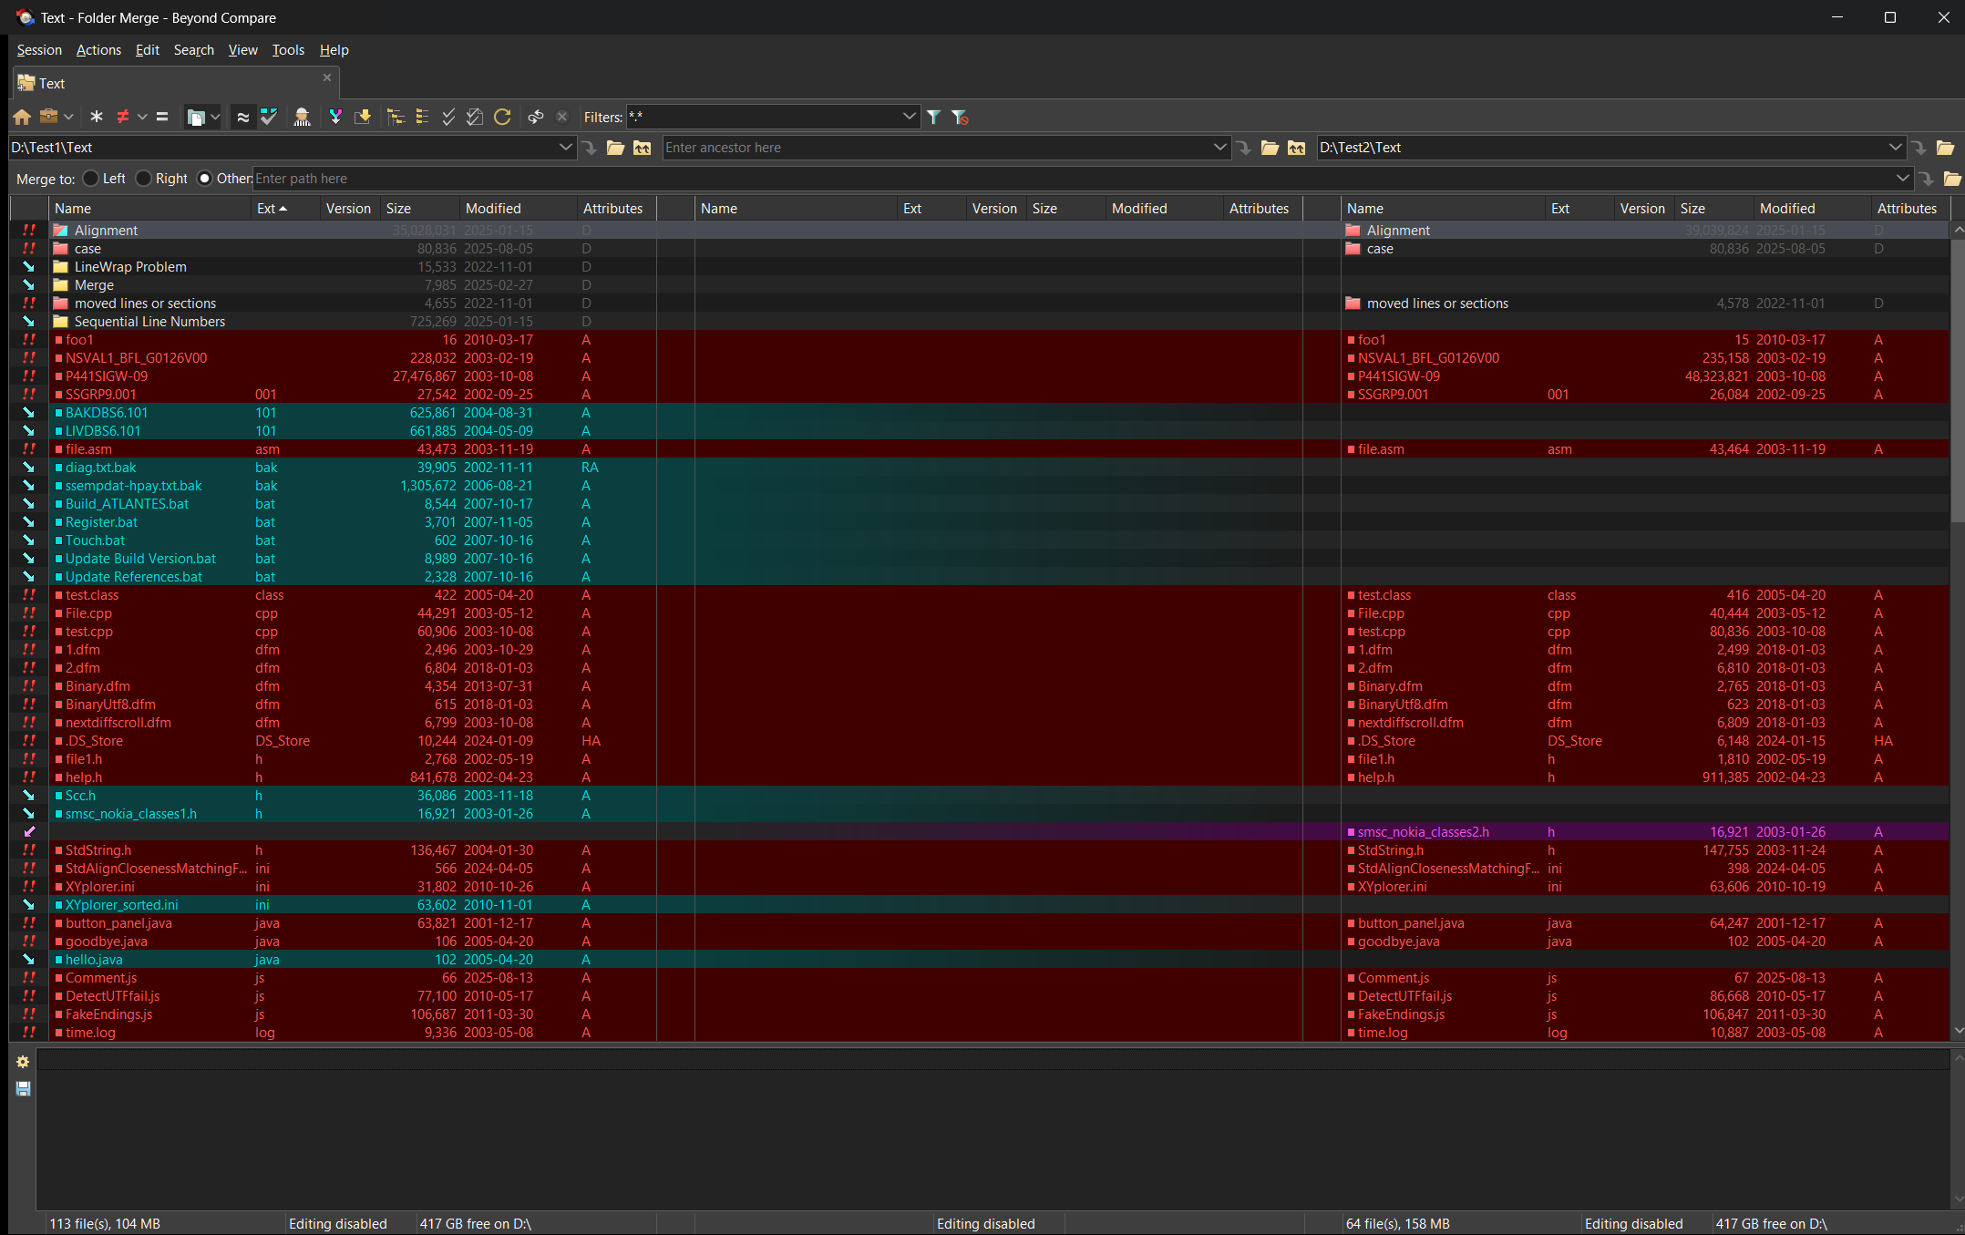The image size is (1965, 1235).
Task: Open the Show Differences dropdown arrow
Action: [x=142, y=117]
